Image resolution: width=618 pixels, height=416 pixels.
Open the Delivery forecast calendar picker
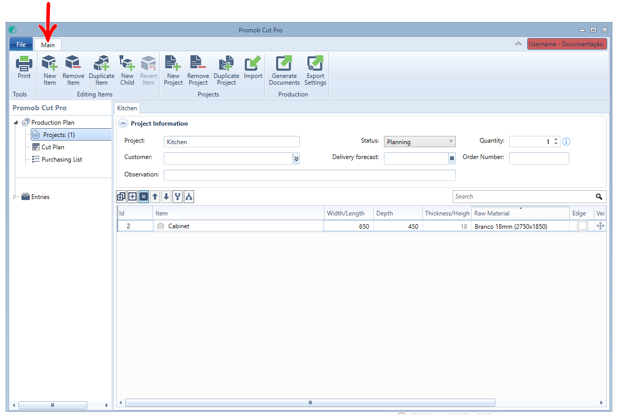click(452, 159)
